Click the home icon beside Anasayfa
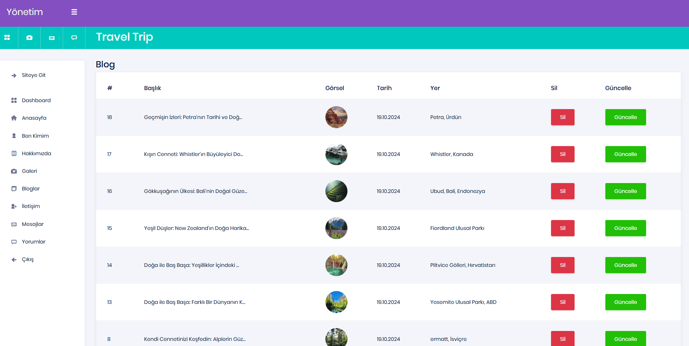This screenshot has width=689, height=346. 14,118
